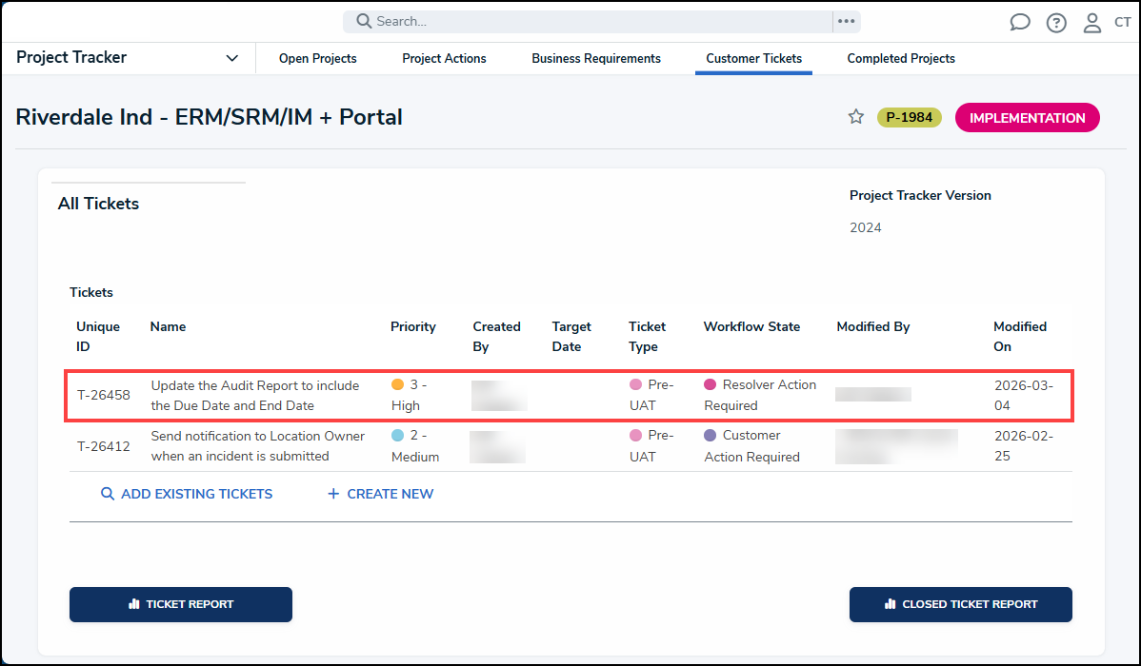Open the Project Actions tab

444,59
